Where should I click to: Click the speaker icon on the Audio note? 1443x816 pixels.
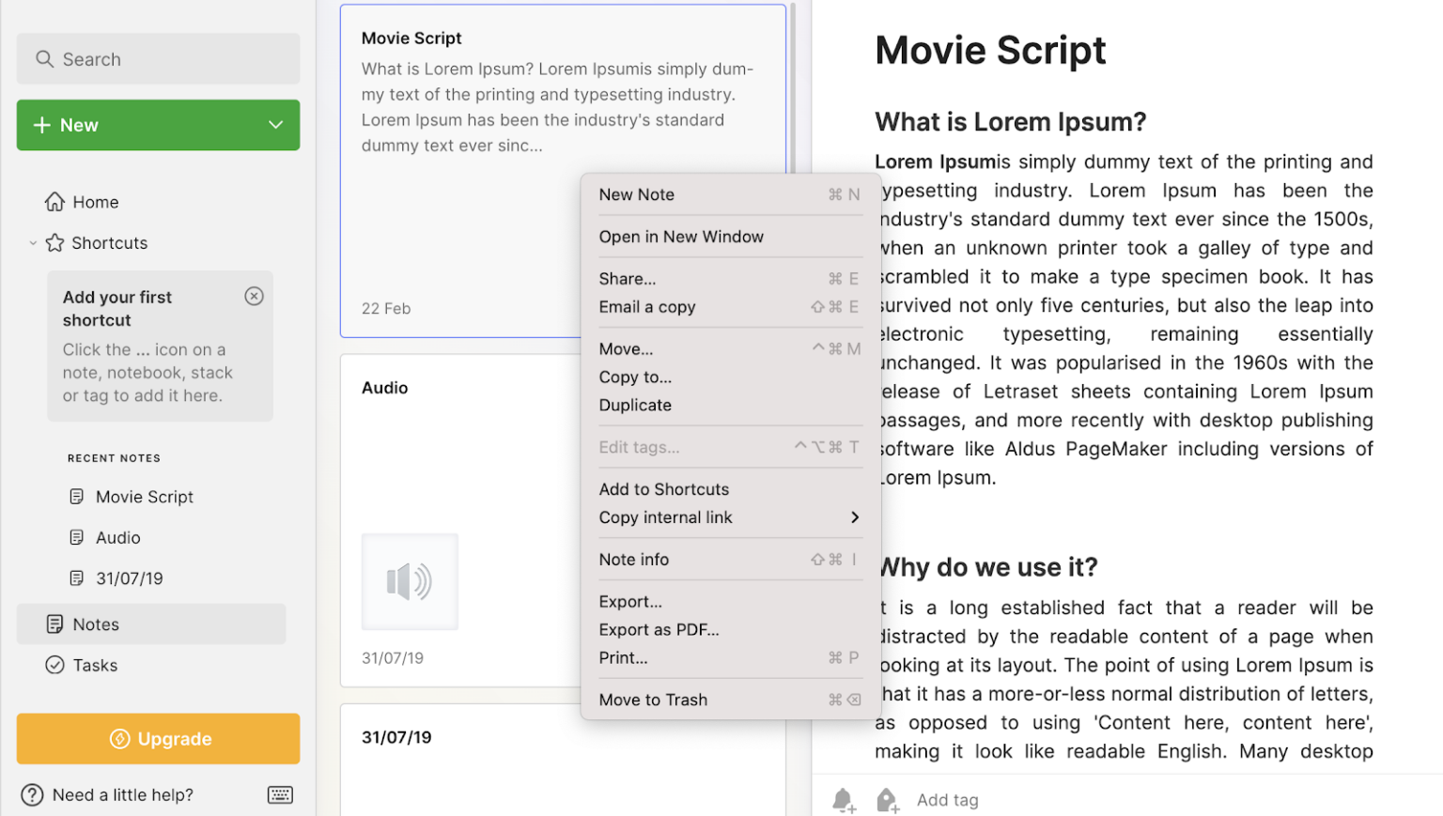click(x=411, y=580)
